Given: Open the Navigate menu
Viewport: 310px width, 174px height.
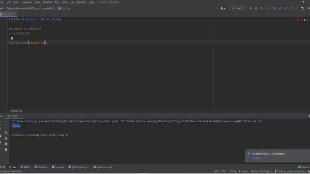Looking at the screenshot, I should pyautogui.click(x=27, y=2).
